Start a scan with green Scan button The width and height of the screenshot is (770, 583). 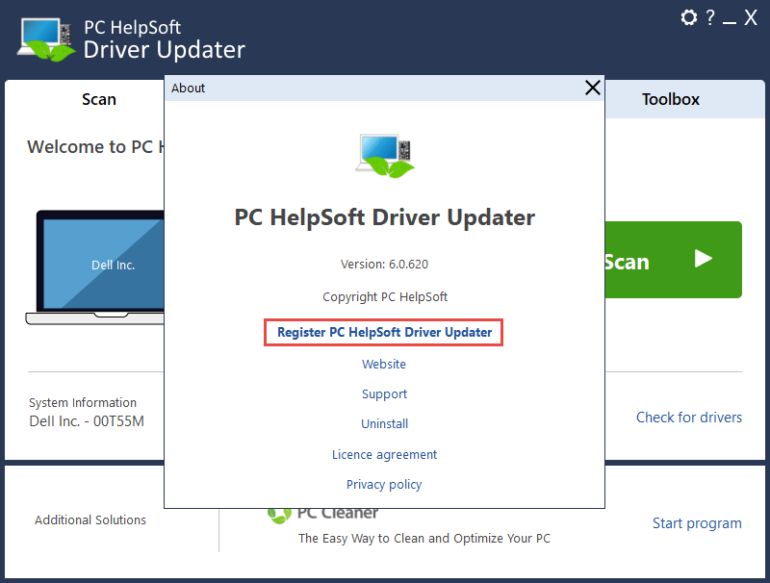[673, 260]
